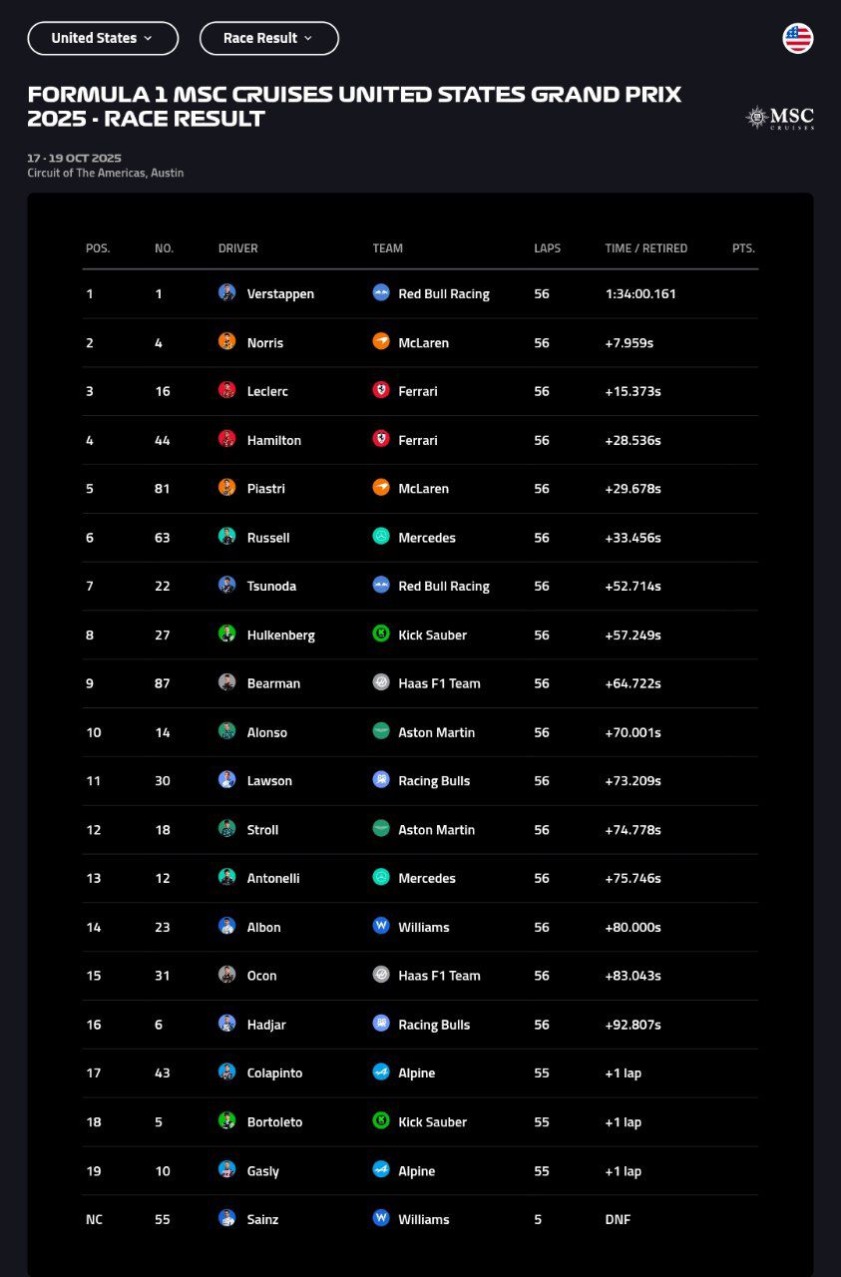This screenshot has width=841, height=1277.
Task: Click the Kick Sauber logo beside Hulkenberg
Action: pos(381,635)
